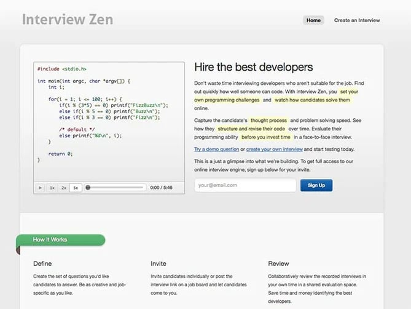Viewport: 411px width, 309px height.
Task: Select the Define section heading
Action: (x=42, y=263)
